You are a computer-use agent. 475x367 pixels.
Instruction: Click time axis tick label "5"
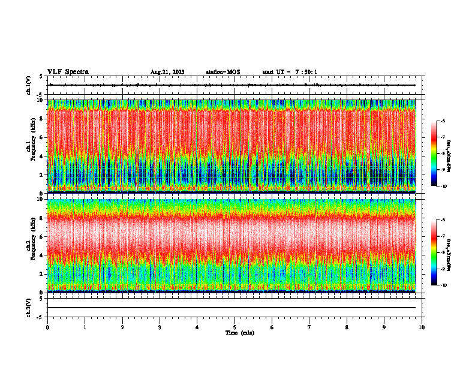235,327
